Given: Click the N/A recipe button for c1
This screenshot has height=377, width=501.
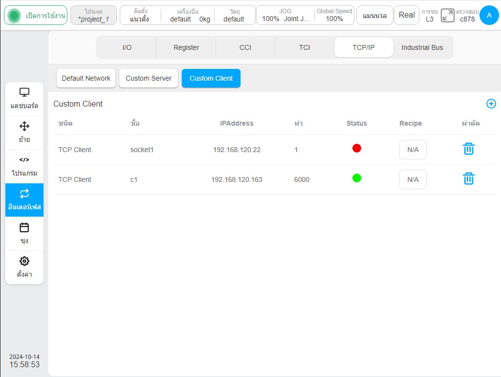Looking at the screenshot, I should [413, 179].
